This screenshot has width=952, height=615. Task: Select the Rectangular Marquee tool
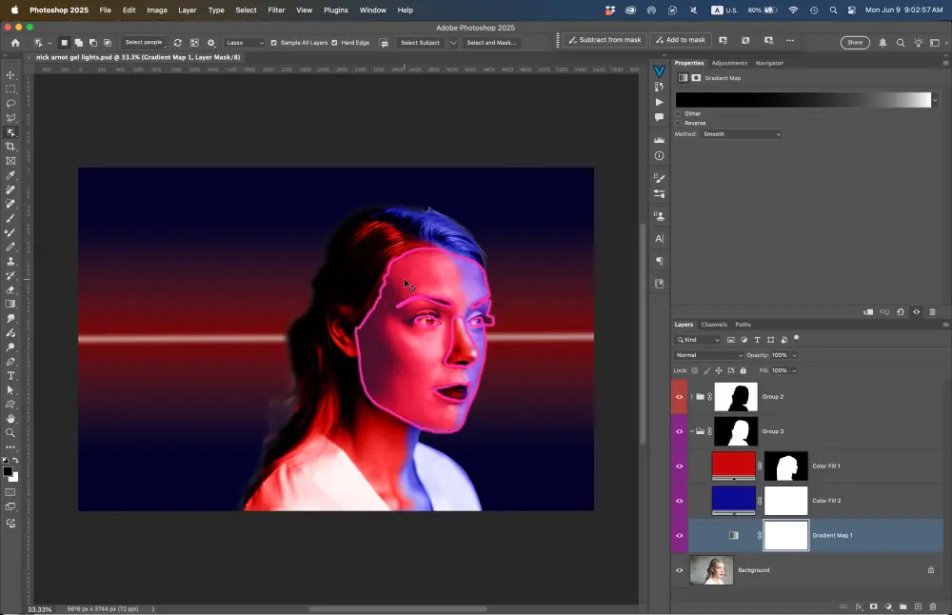[10, 89]
